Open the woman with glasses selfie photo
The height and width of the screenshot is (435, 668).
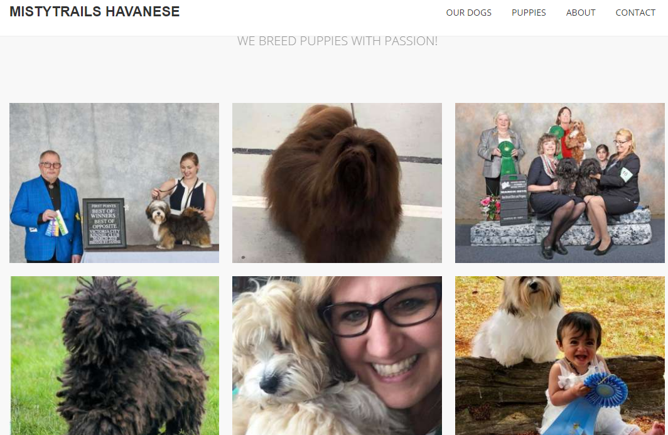point(337,355)
